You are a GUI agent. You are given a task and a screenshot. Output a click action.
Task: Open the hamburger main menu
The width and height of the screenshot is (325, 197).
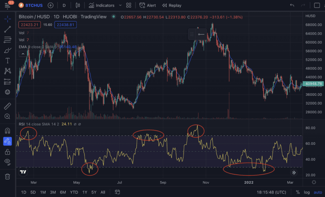tap(8, 6)
